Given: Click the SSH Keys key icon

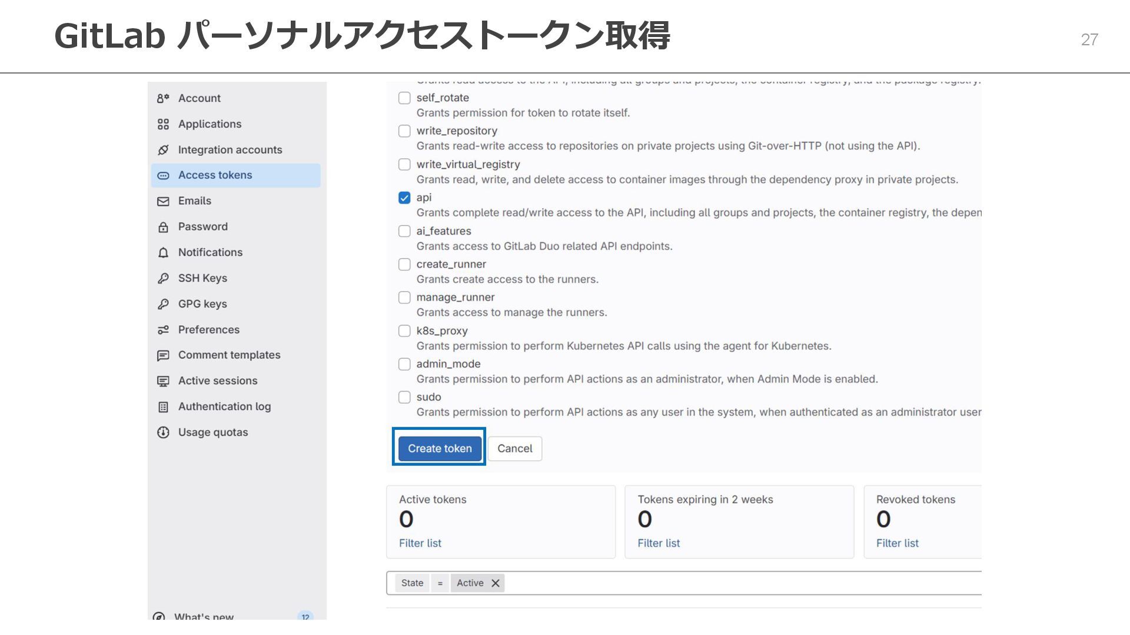Looking at the screenshot, I should coord(163,278).
